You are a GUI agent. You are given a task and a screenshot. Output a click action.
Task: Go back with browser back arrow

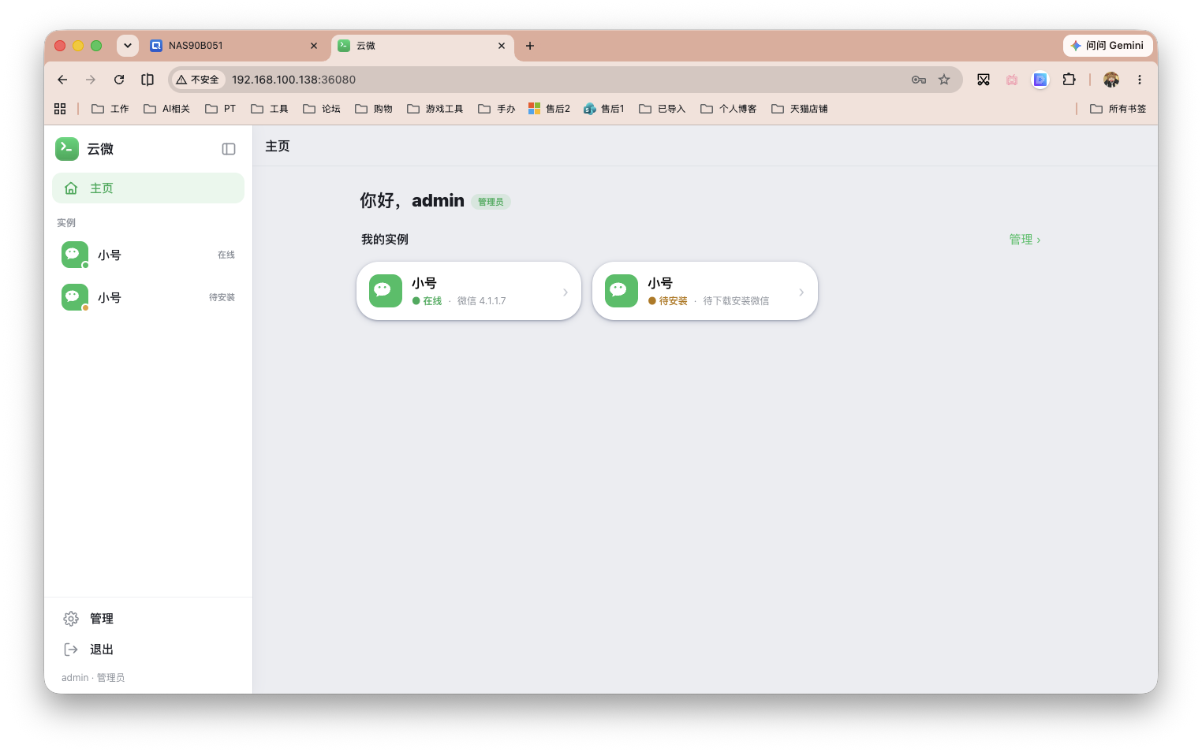62,80
